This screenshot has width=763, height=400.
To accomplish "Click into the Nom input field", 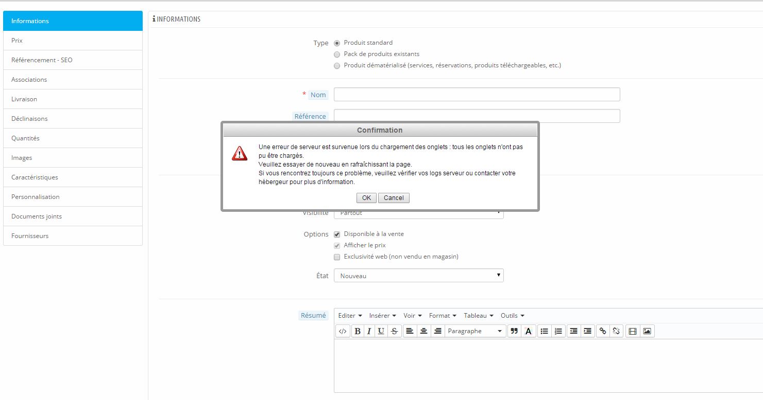I will pos(477,95).
